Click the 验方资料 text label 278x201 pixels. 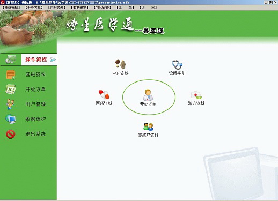point(196,103)
